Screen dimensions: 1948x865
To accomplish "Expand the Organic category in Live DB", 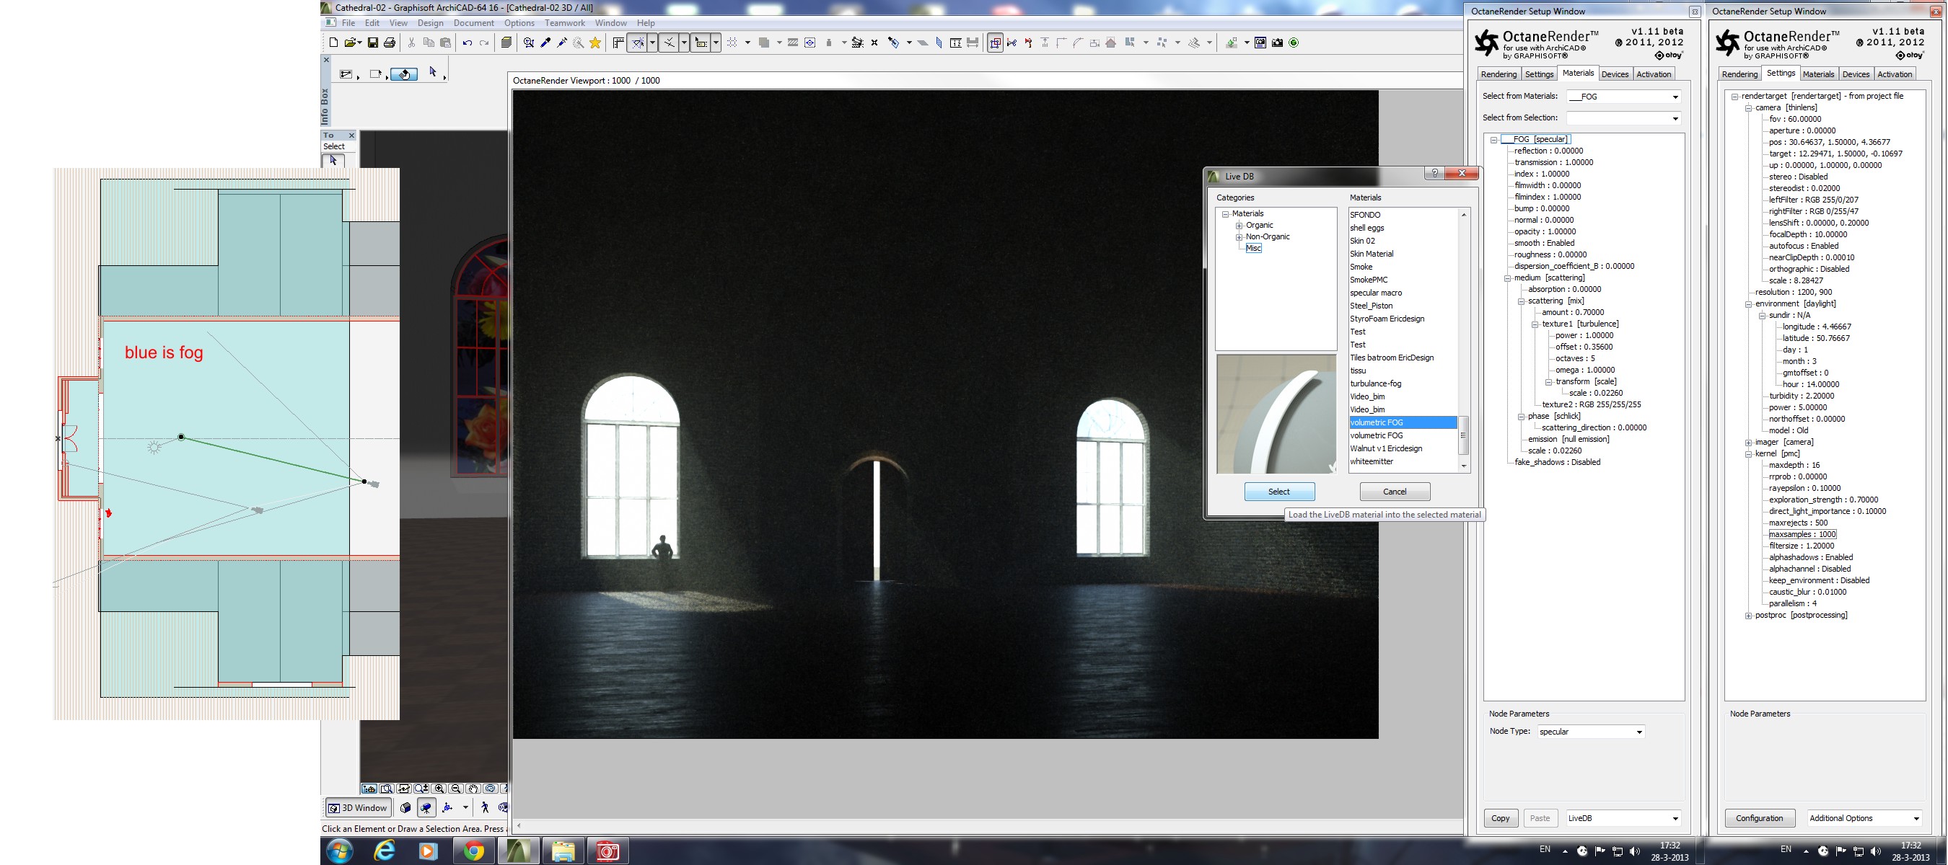I will pyautogui.click(x=1239, y=226).
